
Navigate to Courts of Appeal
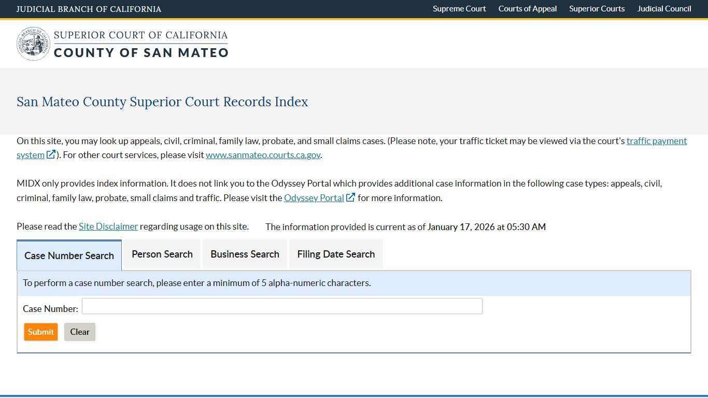pyautogui.click(x=527, y=9)
